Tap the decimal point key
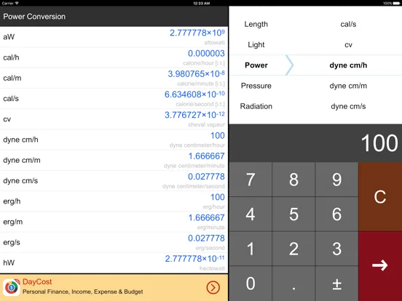402x301 pixels. pos(293,284)
